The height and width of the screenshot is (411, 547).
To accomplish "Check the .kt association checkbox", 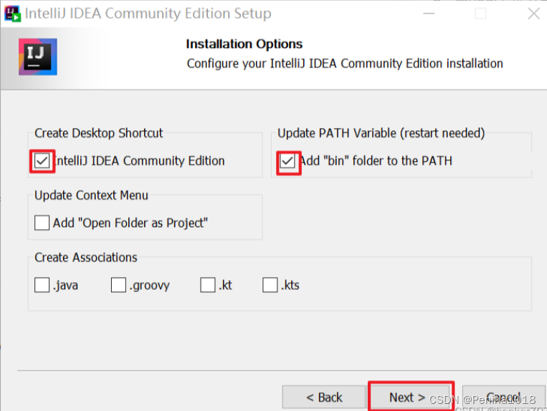I will [208, 285].
